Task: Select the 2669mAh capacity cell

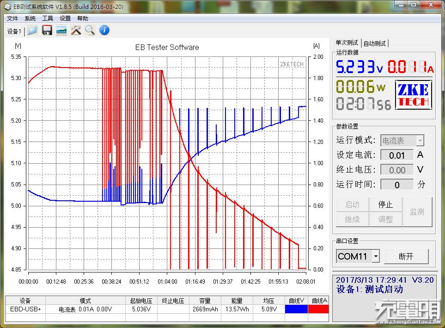Action: tap(205, 309)
